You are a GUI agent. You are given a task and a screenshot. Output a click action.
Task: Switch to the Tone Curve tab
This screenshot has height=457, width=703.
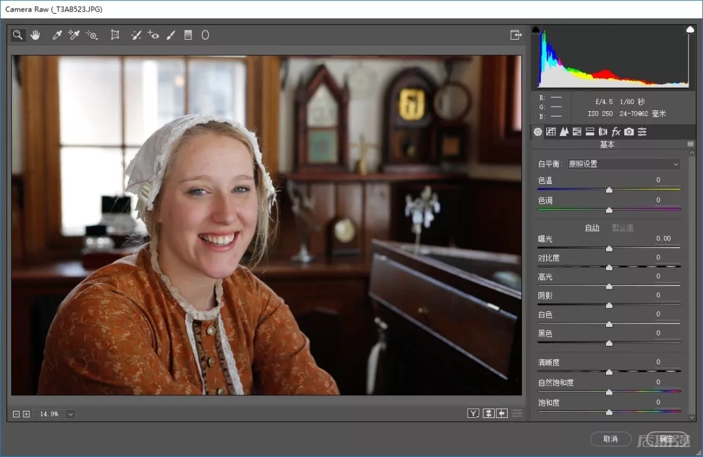tap(551, 132)
